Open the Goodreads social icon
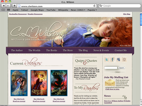 (x=124, y=59)
